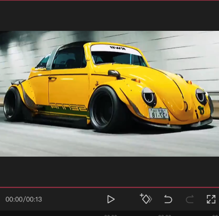Click the car's 27-18 license plate
219x216 pixels.
(x=158, y=114)
